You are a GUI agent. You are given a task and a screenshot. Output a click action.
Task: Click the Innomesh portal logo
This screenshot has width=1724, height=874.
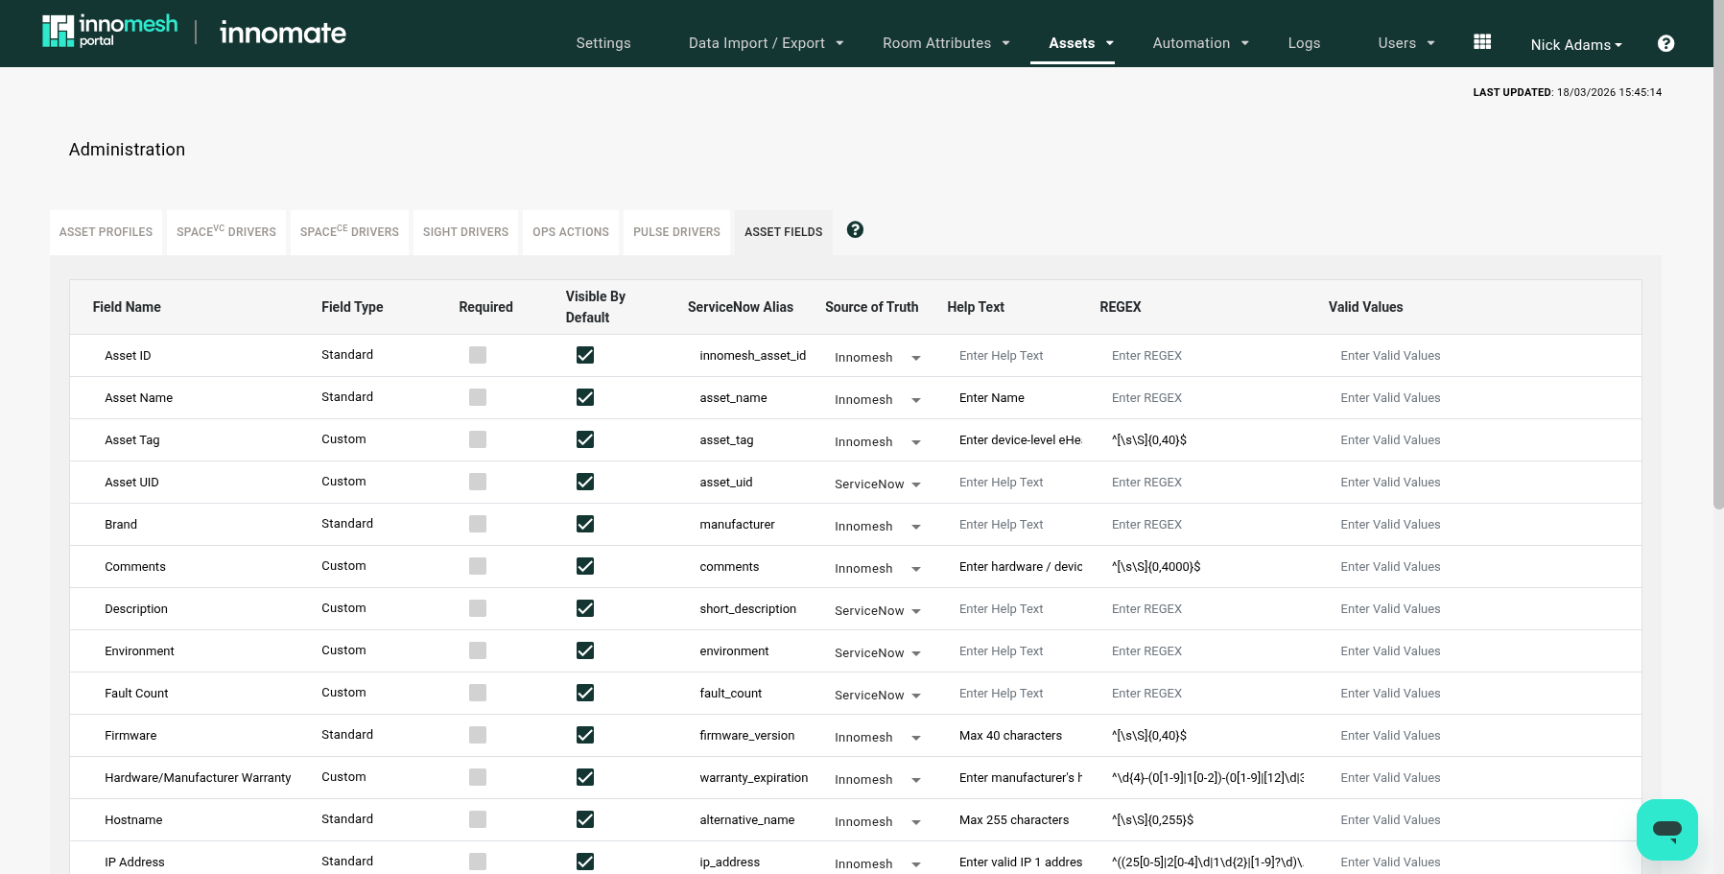pos(109,32)
